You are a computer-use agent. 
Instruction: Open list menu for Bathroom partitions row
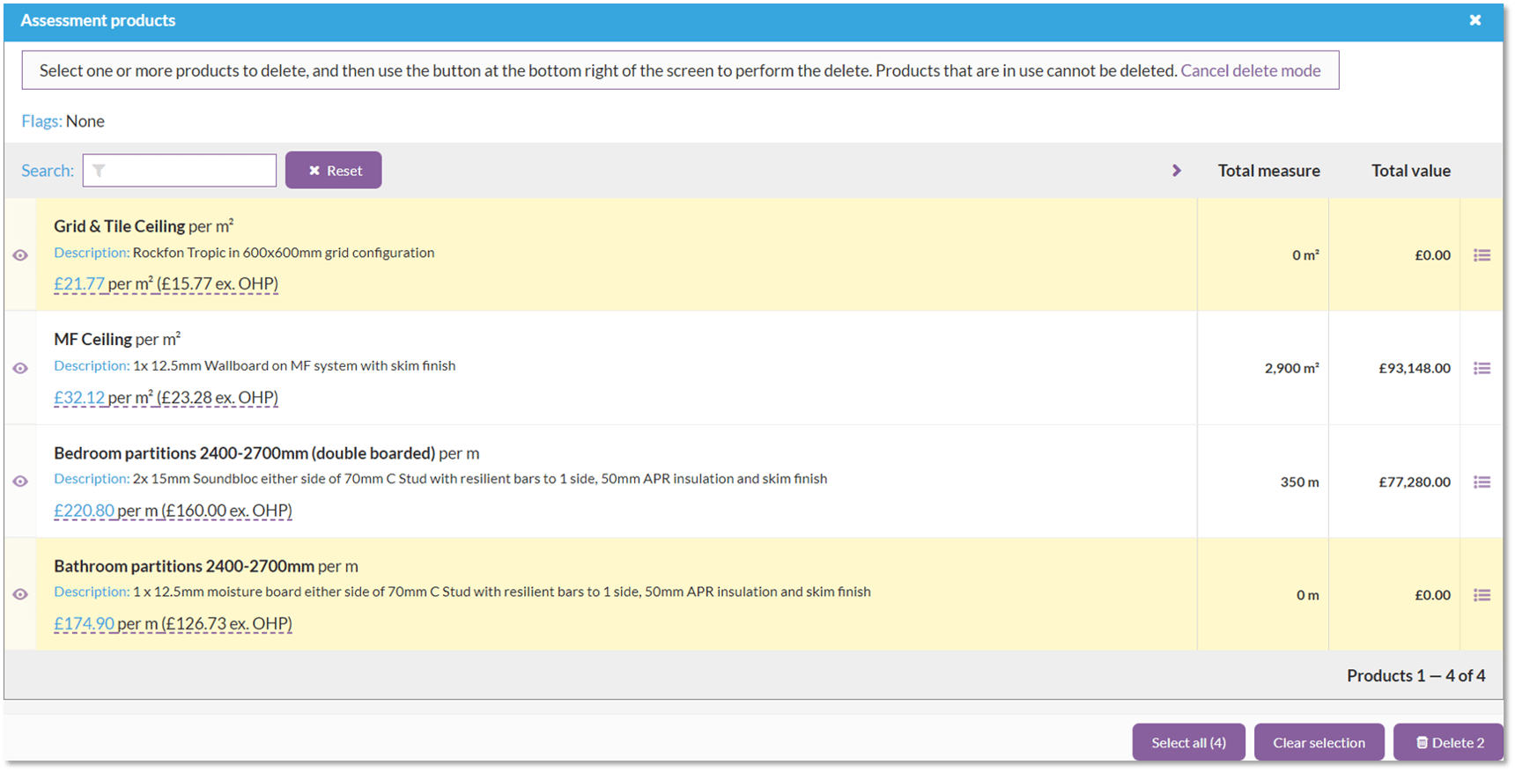[x=1482, y=595]
